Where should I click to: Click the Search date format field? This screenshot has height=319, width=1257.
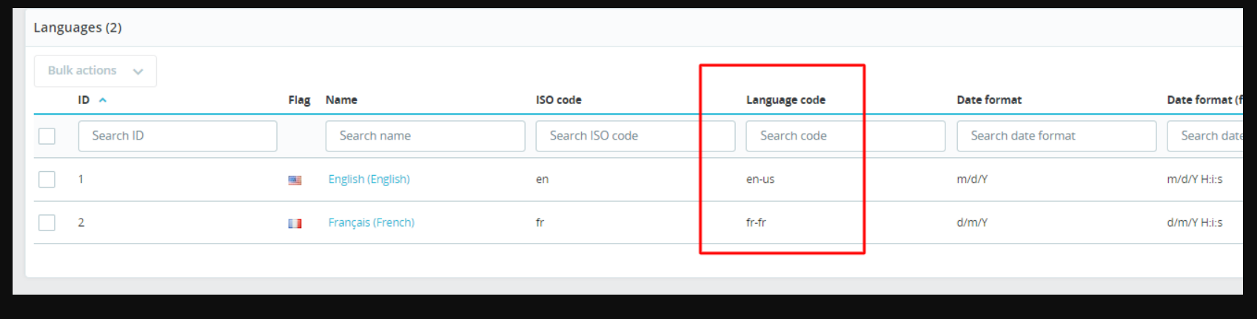click(x=1056, y=136)
